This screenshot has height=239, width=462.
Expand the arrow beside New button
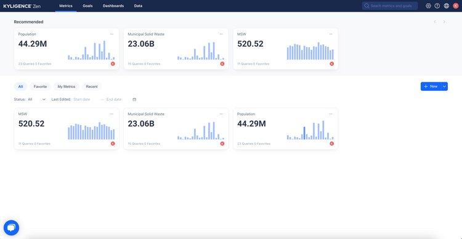point(444,87)
